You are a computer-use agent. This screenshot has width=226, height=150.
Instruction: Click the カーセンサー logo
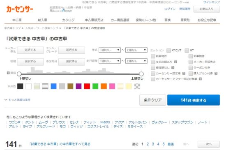click(x=20, y=9)
